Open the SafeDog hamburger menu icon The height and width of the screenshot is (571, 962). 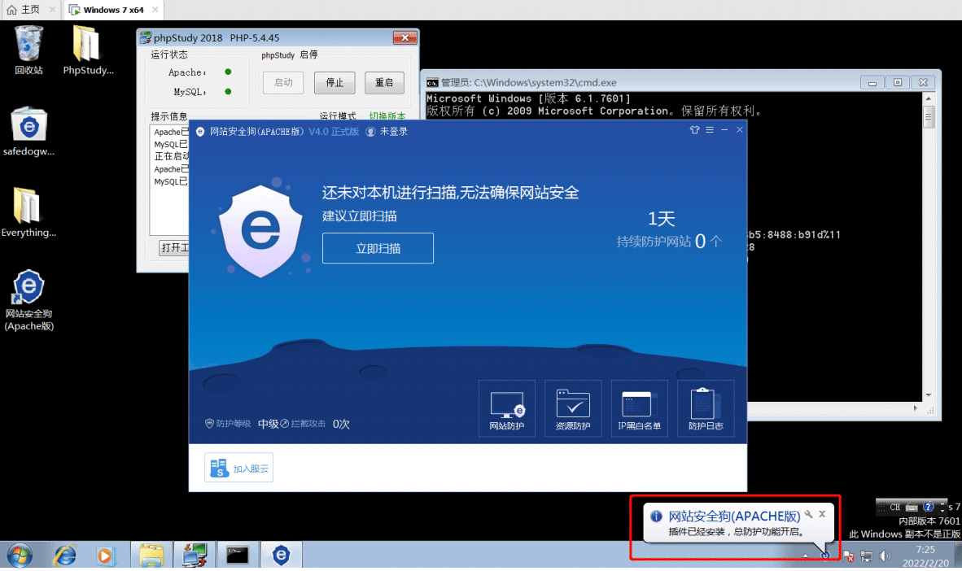point(710,130)
